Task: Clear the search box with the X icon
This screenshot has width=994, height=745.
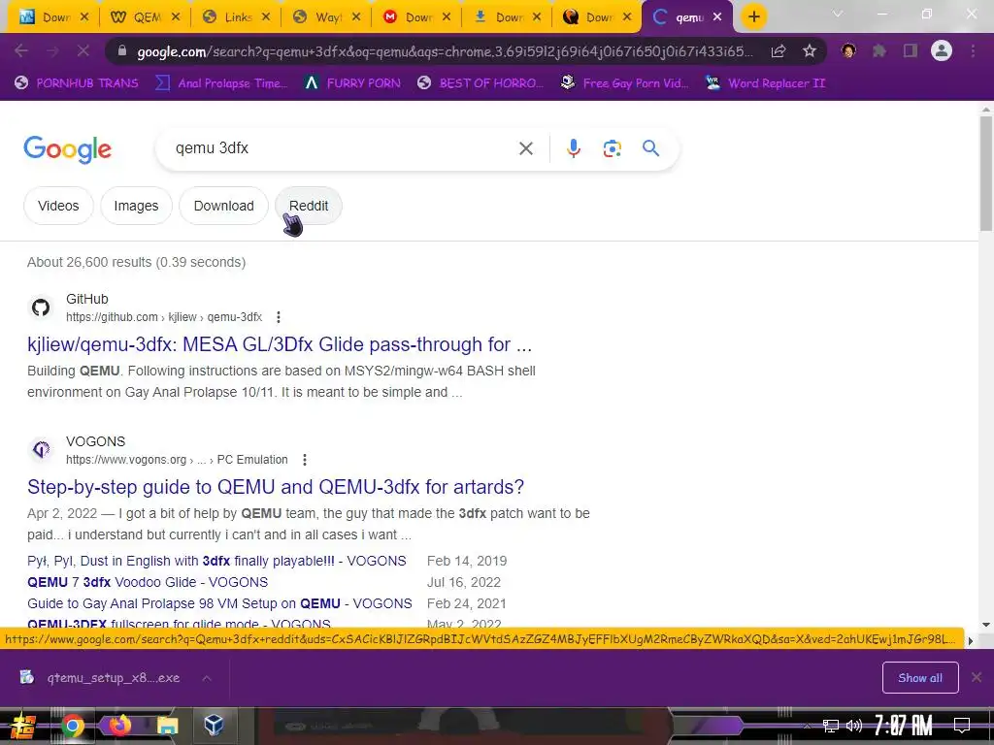Action: point(525,148)
